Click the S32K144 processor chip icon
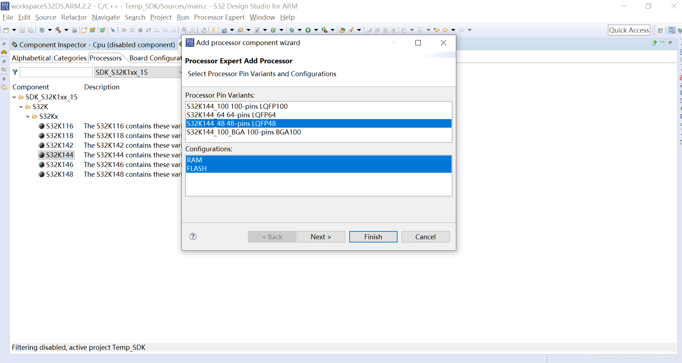 coord(42,155)
